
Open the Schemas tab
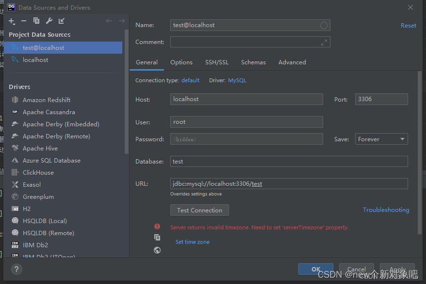pos(253,62)
